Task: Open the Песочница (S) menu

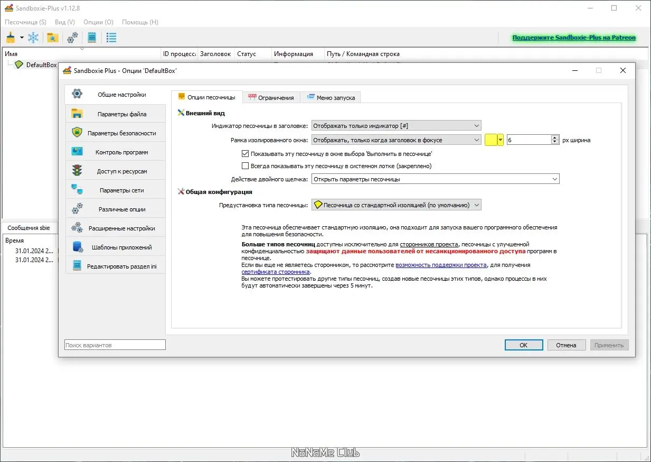Action: [25, 22]
